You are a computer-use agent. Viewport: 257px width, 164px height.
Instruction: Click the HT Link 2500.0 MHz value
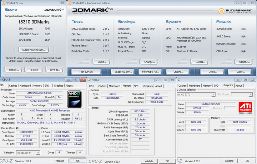pyautogui.click(x=26, y=144)
